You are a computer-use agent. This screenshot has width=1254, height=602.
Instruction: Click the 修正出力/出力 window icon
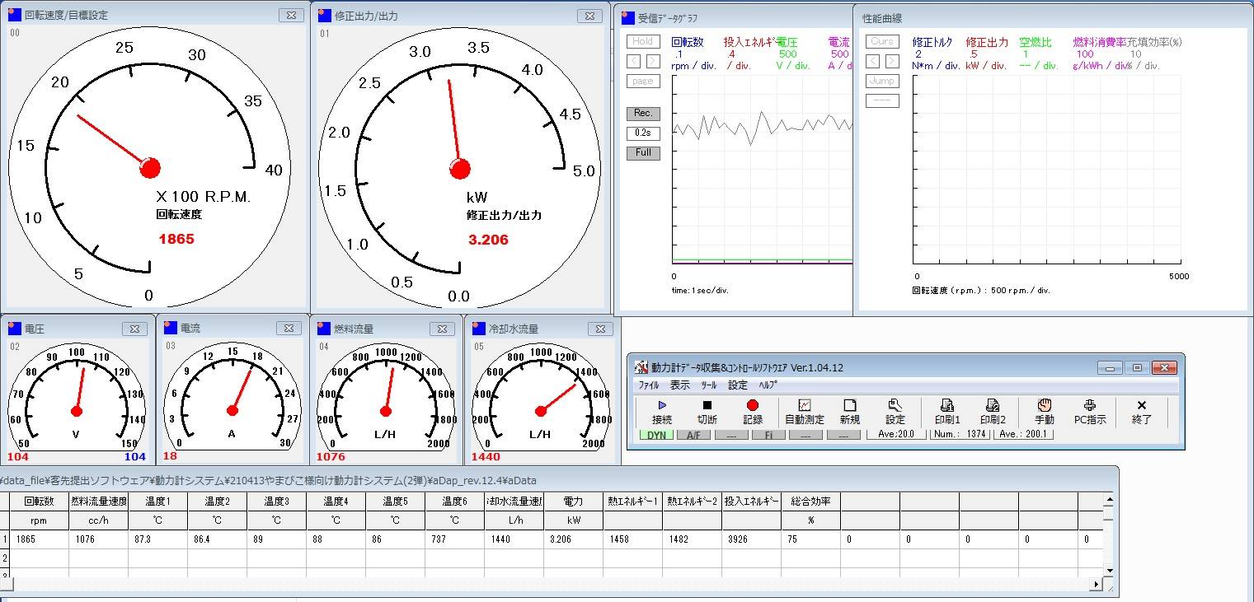[x=325, y=15]
